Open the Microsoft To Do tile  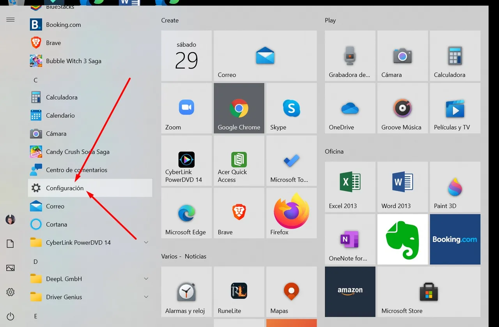tap(292, 161)
